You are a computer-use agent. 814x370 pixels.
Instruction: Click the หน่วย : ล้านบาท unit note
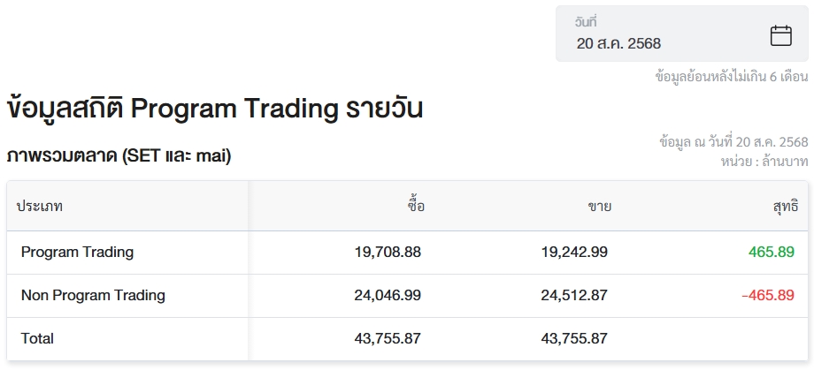(x=764, y=162)
